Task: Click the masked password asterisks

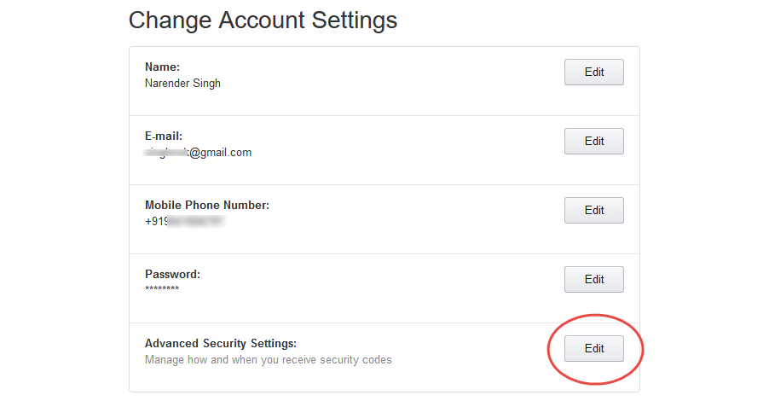Action: (x=162, y=291)
